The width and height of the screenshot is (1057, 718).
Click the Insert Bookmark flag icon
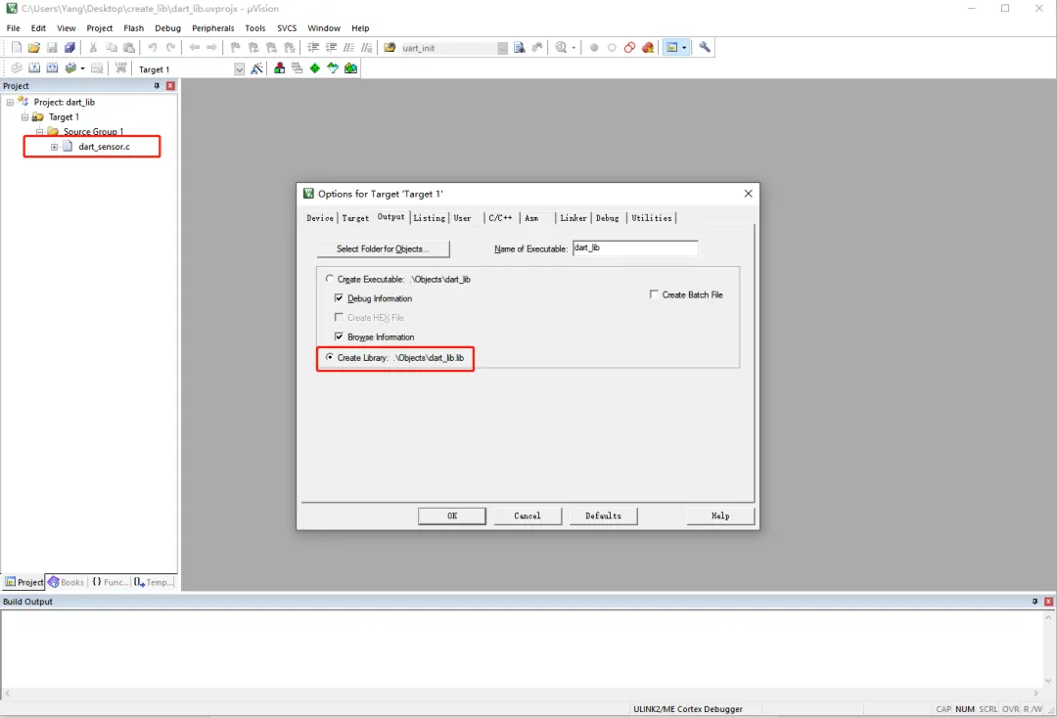point(235,47)
